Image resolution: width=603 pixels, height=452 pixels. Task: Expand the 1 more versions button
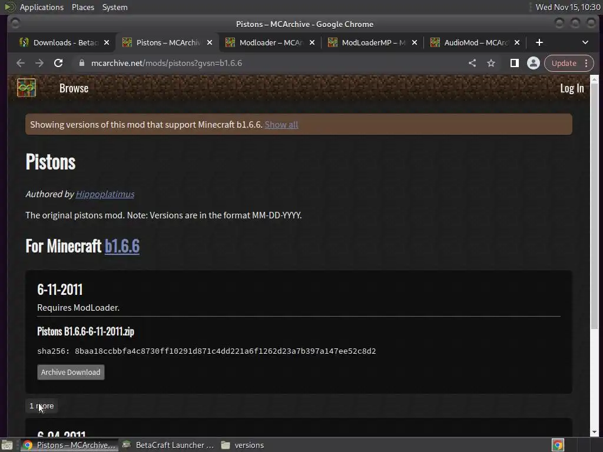pos(42,406)
